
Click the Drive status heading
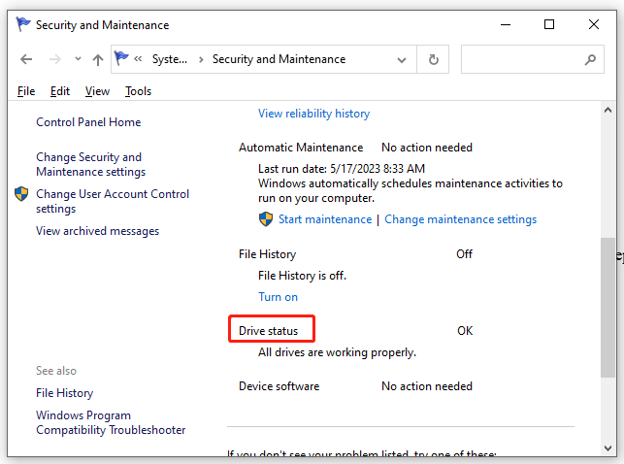coord(268,331)
